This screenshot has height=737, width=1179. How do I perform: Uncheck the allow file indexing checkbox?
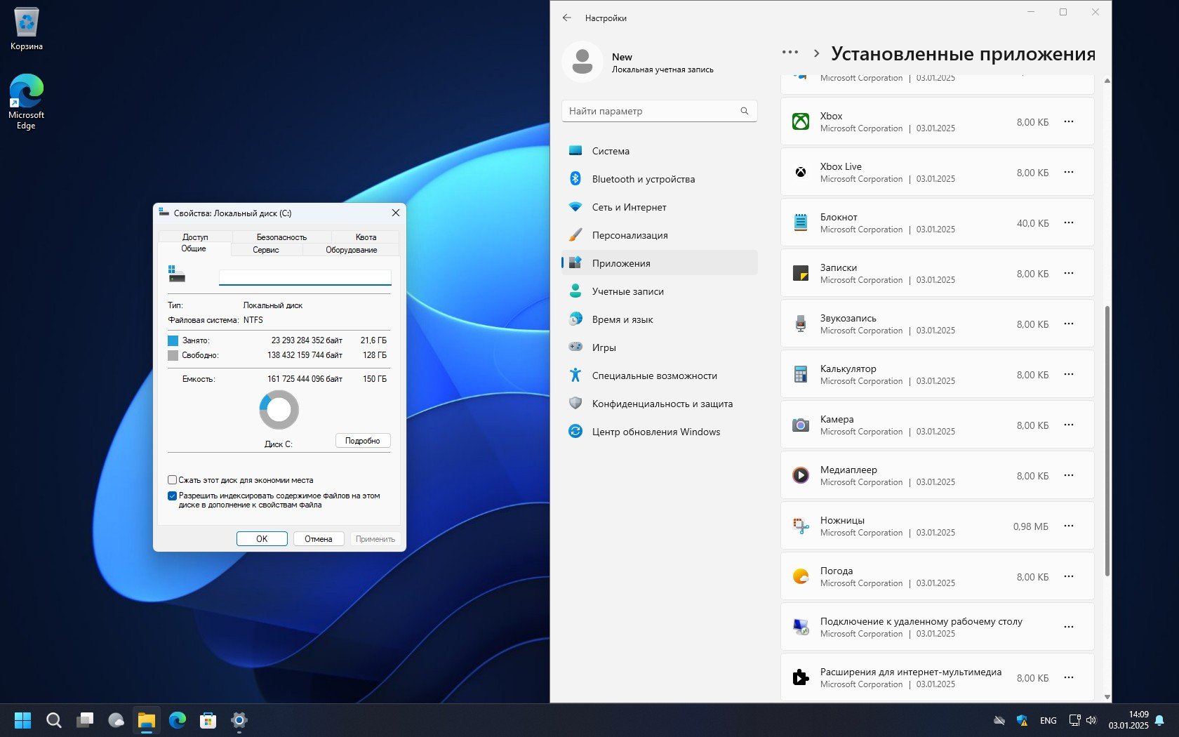(x=172, y=496)
